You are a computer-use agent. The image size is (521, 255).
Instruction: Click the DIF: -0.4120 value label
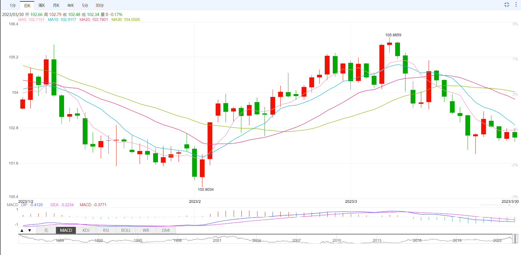(32, 205)
